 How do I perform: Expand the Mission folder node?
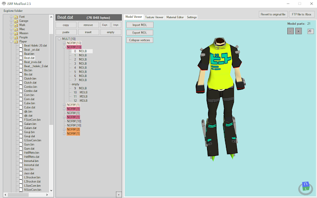[x=11, y=33]
